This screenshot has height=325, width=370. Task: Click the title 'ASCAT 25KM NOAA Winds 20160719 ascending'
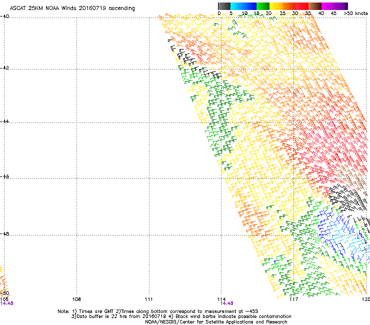(72, 8)
